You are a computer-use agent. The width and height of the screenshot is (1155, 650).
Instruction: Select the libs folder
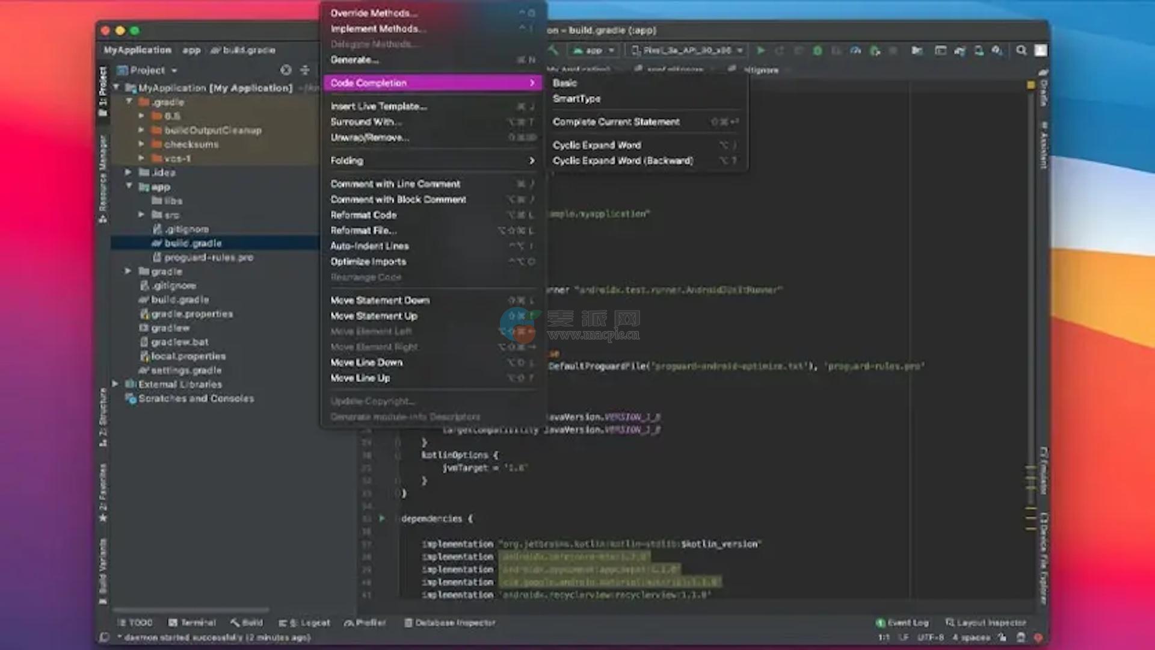167,201
